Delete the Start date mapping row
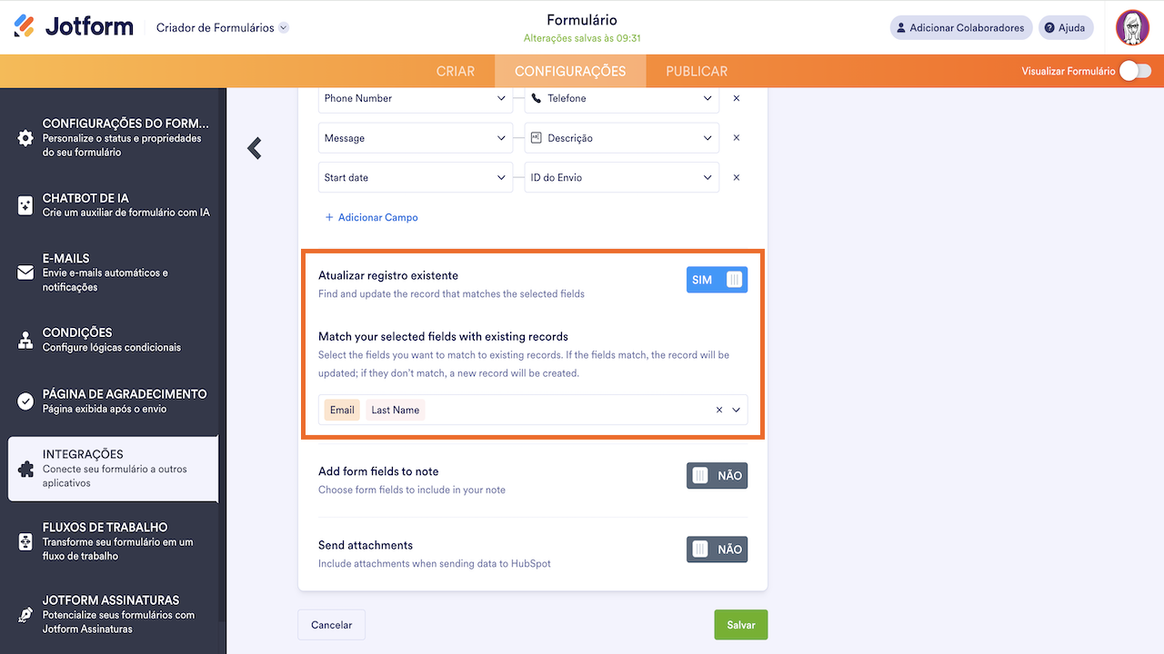 [737, 178]
